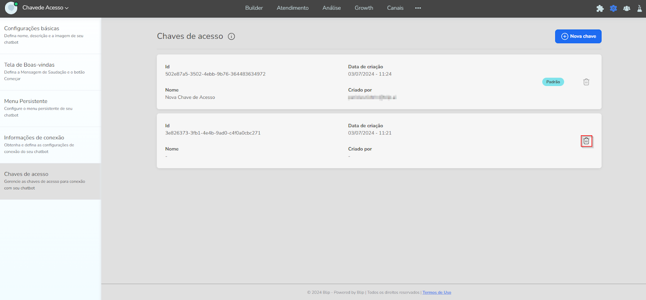Click the info icon beside Chaves de acesso
The width and height of the screenshot is (646, 300).
[231, 36]
